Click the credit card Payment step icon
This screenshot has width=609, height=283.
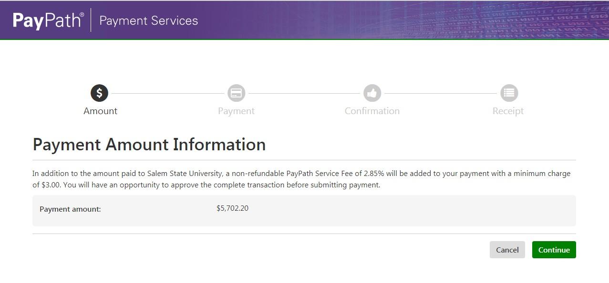pos(236,93)
